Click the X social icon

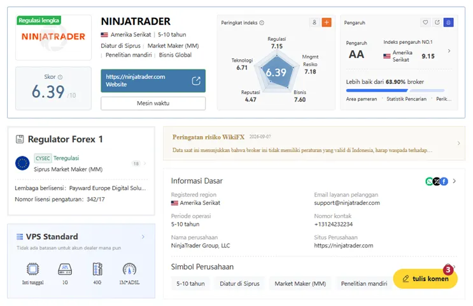437,181
